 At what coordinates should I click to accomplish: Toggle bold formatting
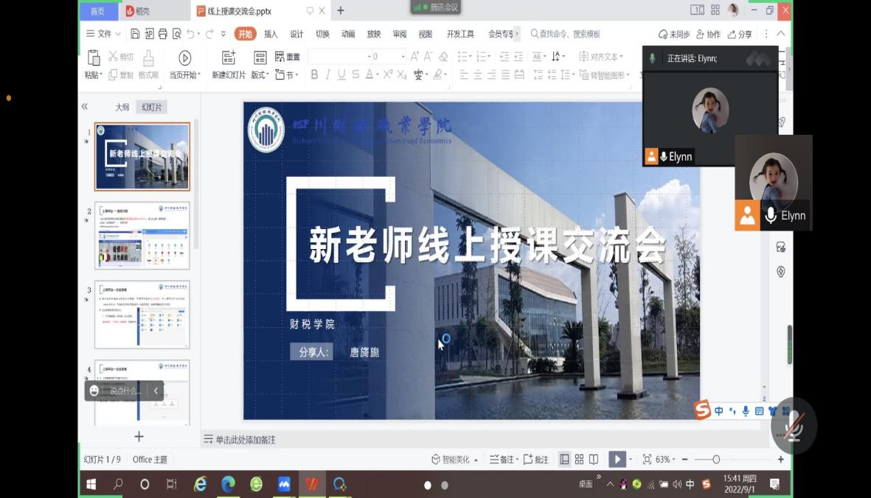(314, 74)
